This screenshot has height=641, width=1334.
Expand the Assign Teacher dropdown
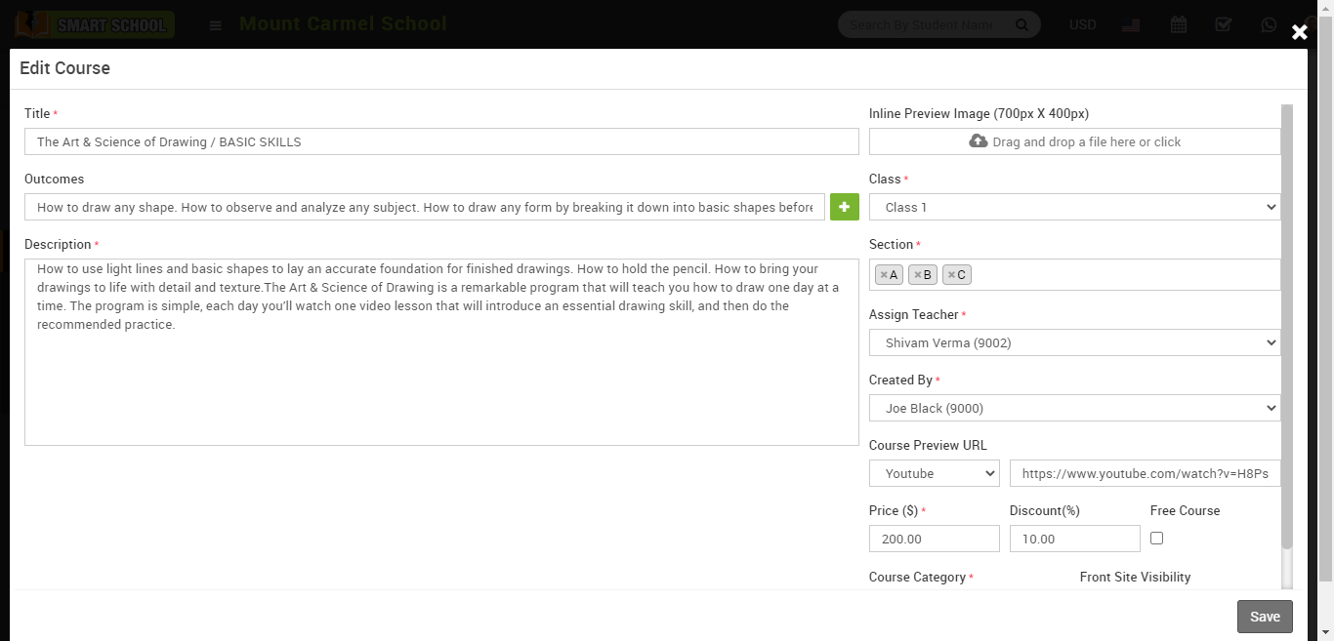[x=1074, y=342]
